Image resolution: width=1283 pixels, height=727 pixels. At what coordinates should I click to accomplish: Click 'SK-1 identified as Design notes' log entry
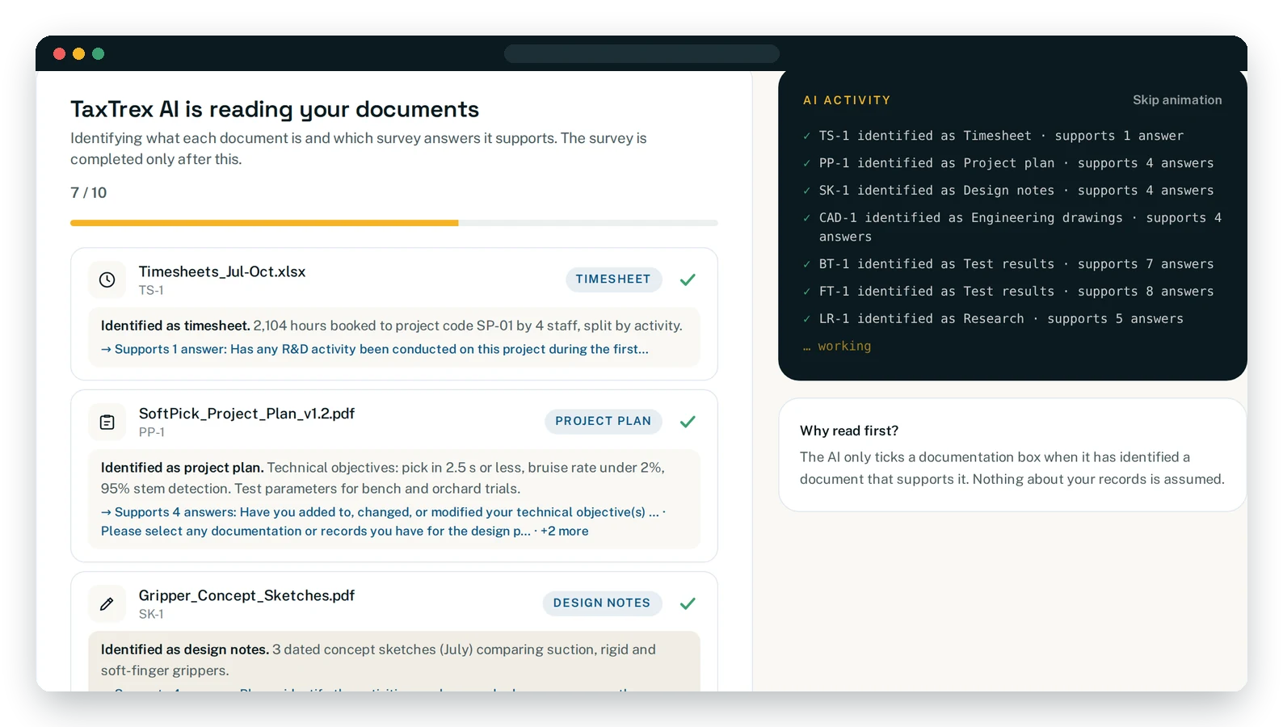coord(1016,191)
